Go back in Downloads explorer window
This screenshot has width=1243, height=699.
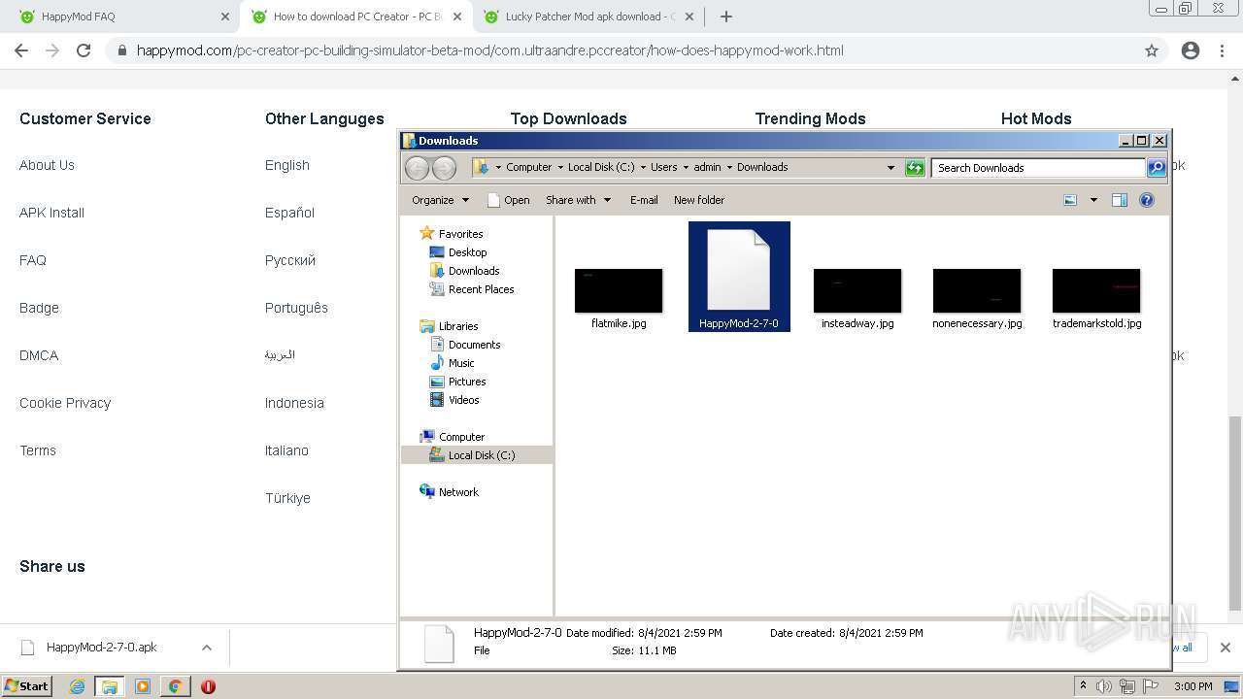418,168
